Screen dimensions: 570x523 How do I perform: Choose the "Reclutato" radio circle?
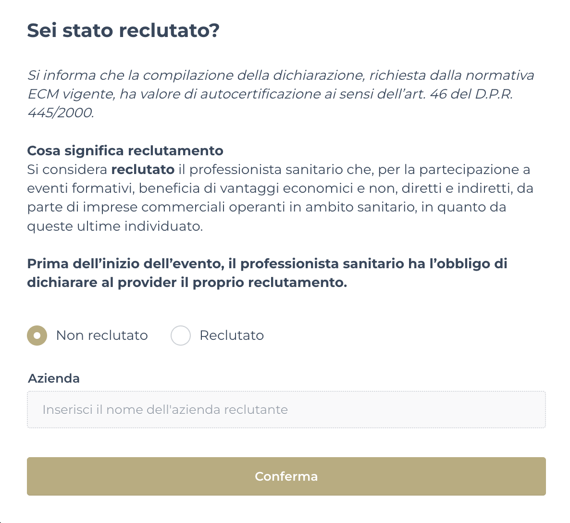181,336
